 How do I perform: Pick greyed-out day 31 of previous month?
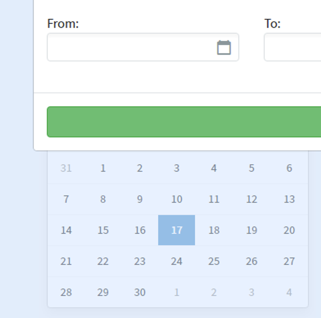tap(66, 168)
